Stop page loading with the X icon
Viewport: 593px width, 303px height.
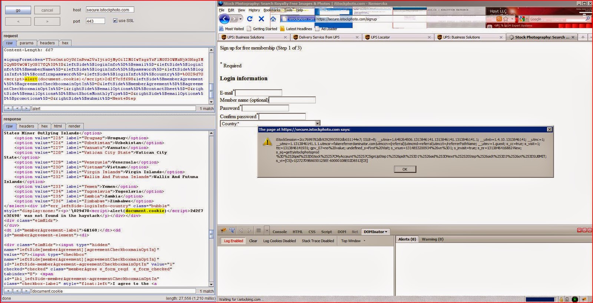(261, 19)
